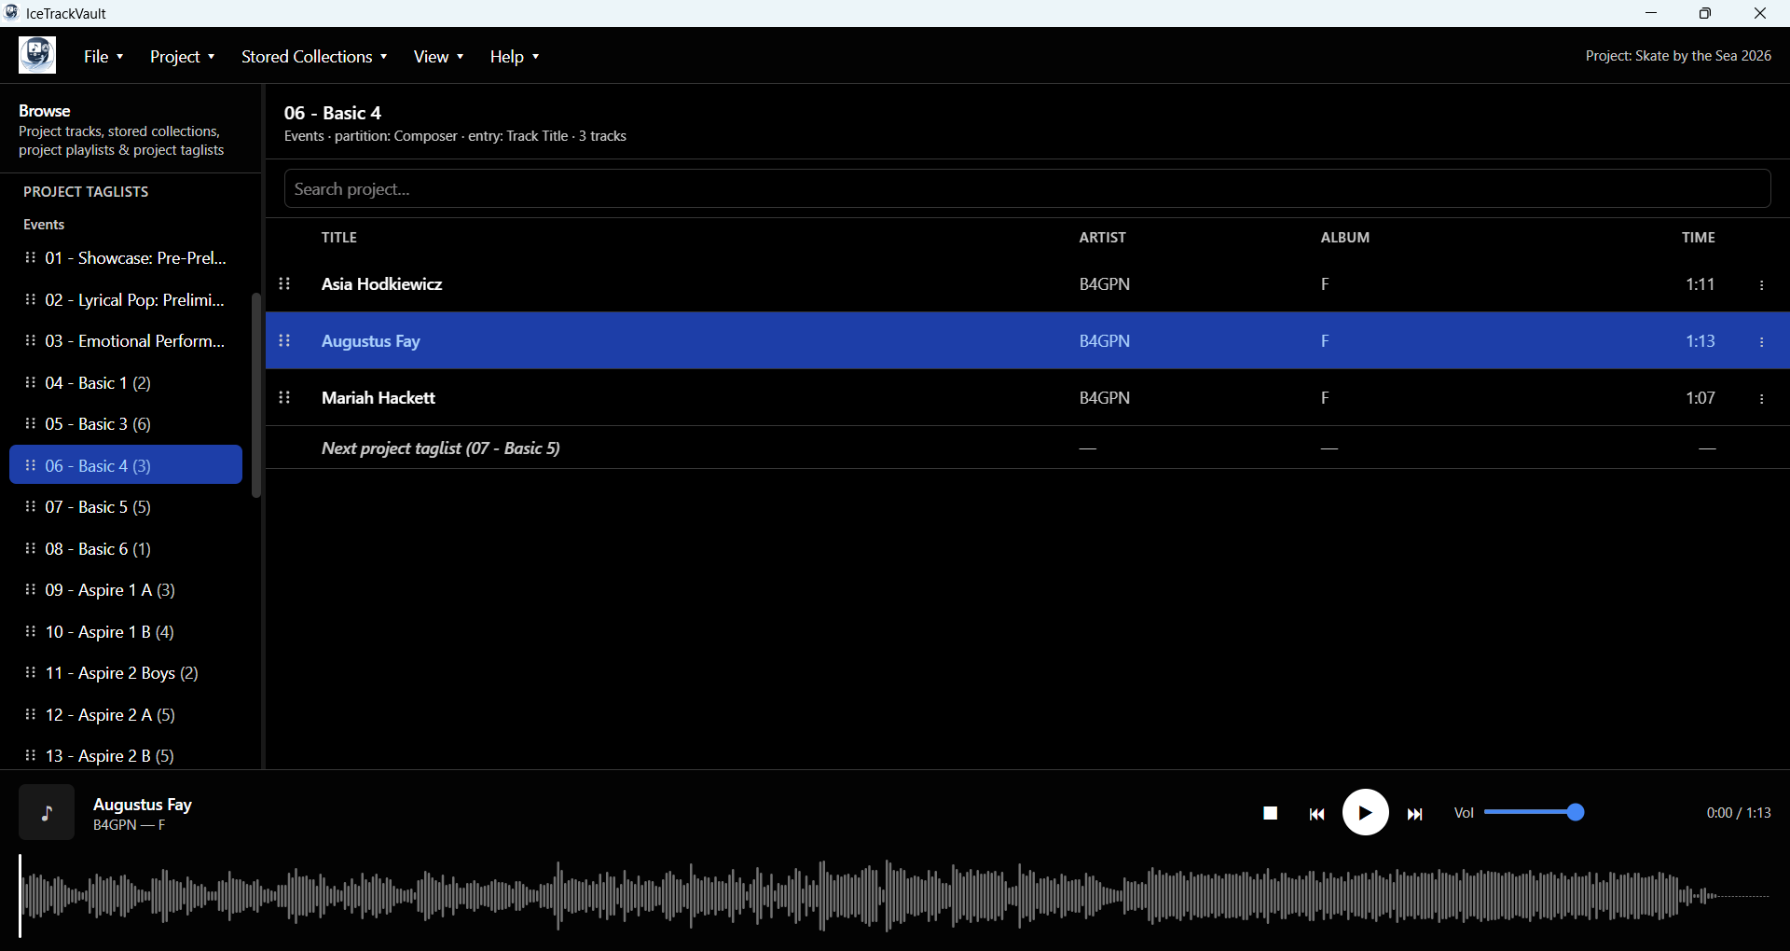Select taglist 05 - Basic 3 (6)

tap(126, 424)
